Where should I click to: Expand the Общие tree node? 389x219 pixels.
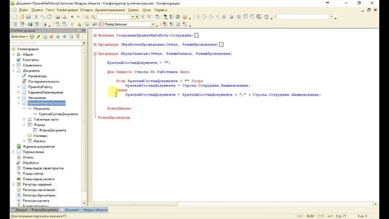point(13,54)
